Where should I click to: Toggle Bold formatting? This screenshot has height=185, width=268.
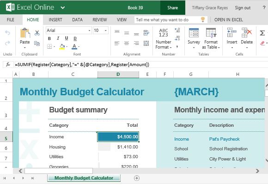tap(49, 38)
